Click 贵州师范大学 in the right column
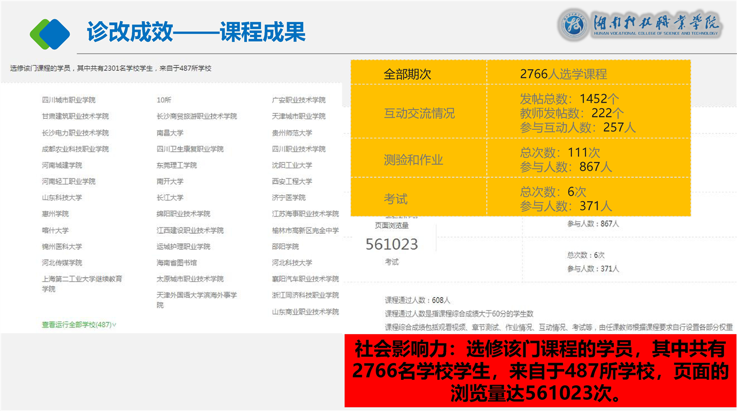This screenshot has height=411, width=737. 292,133
